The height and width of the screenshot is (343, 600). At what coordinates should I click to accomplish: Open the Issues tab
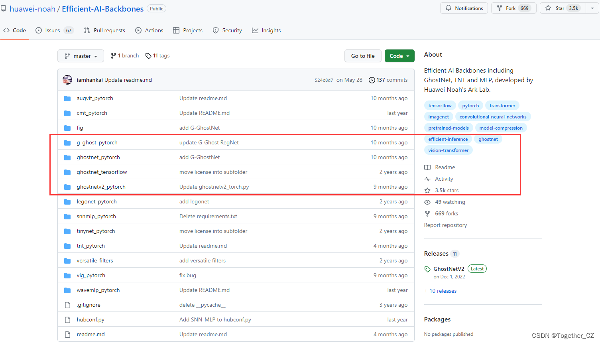(x=54, y=31)
